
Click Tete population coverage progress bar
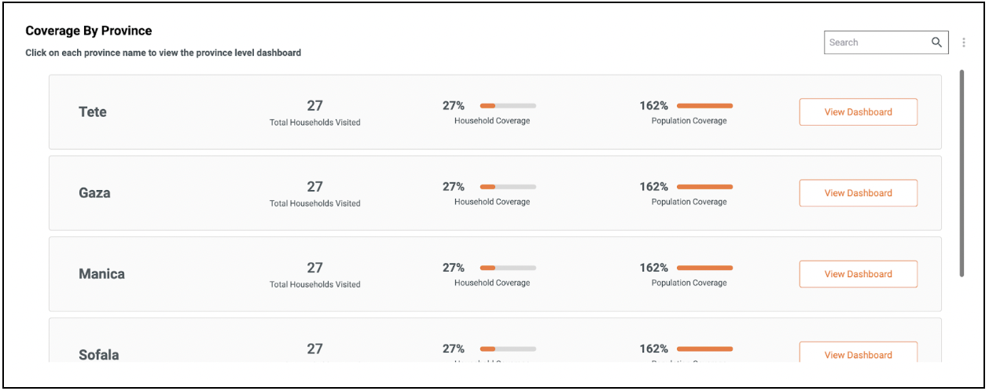(x=704, y=105)
